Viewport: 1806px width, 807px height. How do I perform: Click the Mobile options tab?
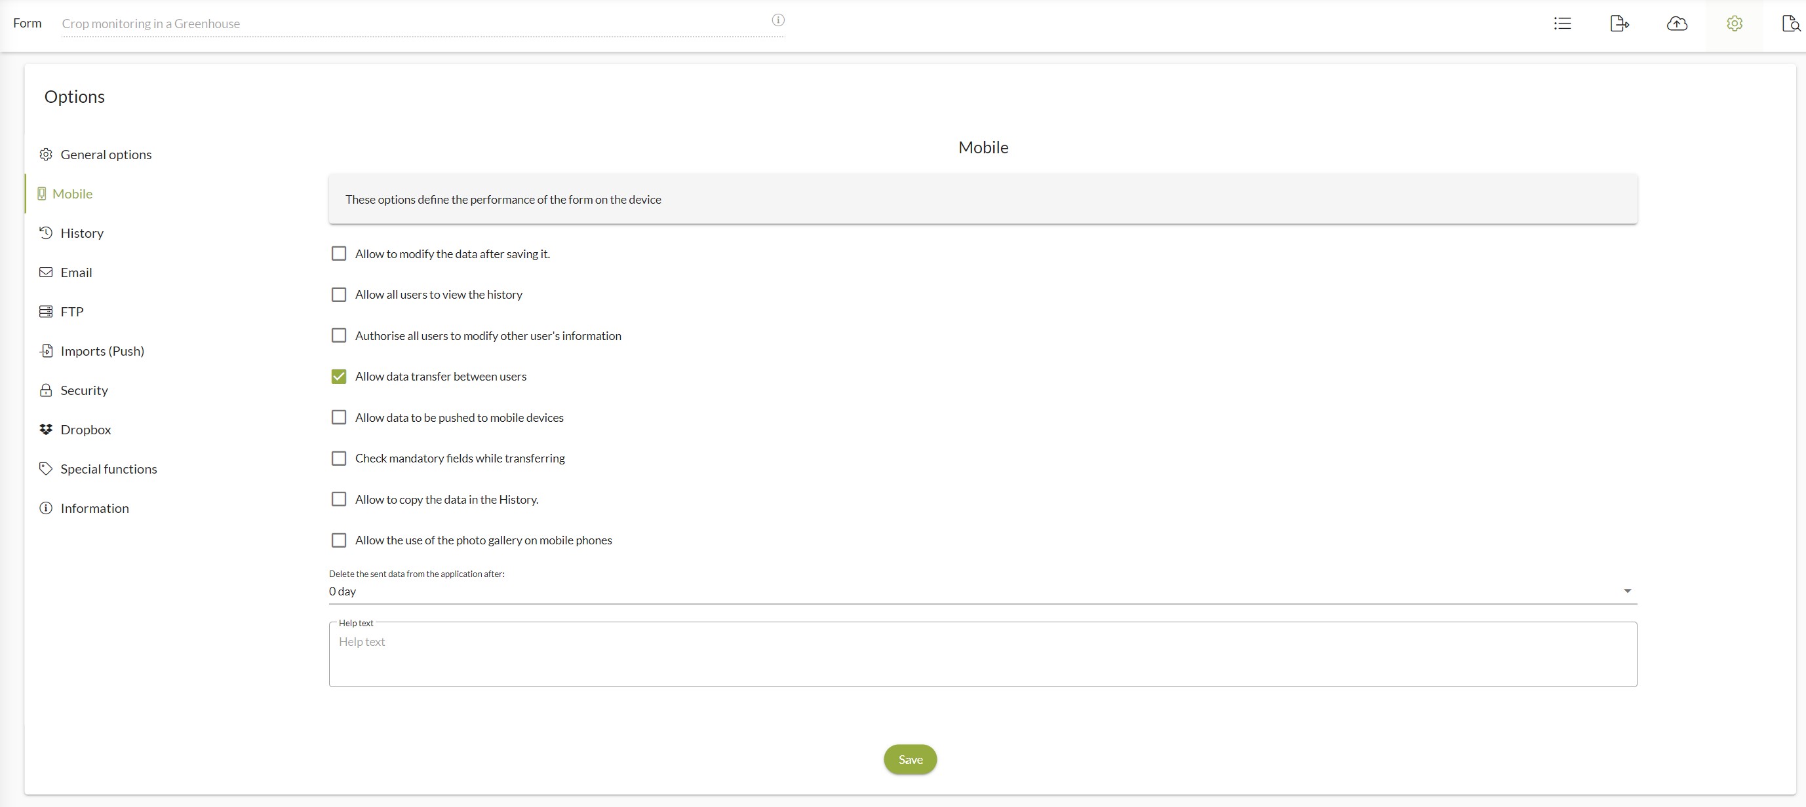(73, 193)
